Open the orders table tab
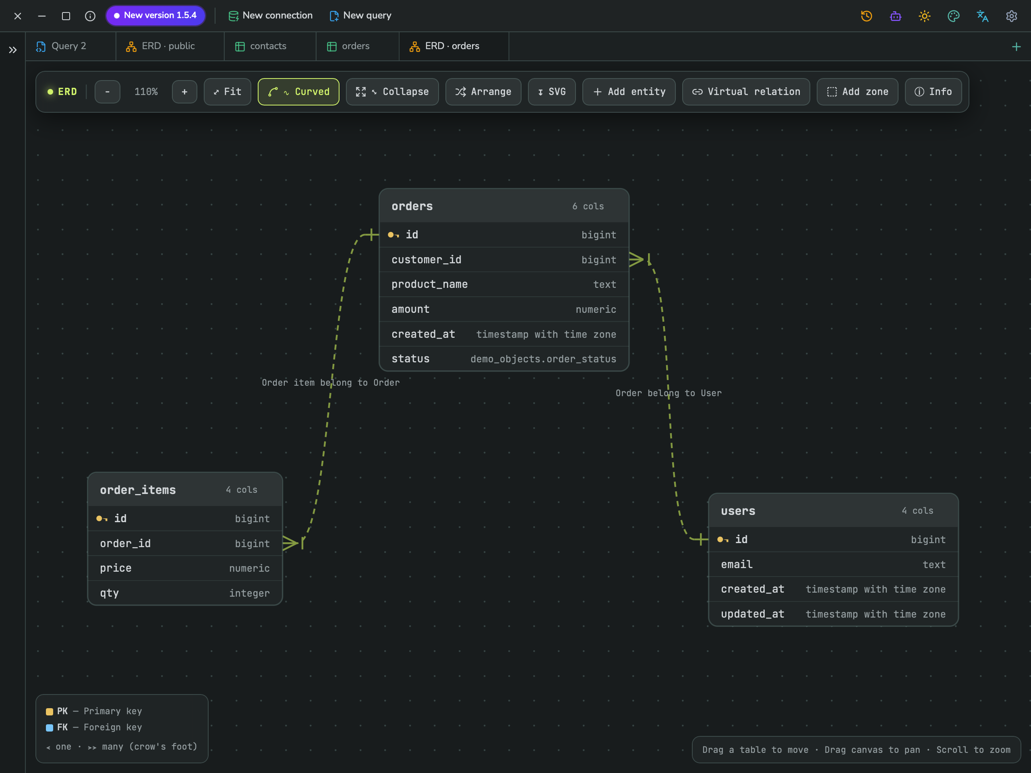Image resolution: width=1031 pixels, height=773 pixels. [x=358, y=46]
